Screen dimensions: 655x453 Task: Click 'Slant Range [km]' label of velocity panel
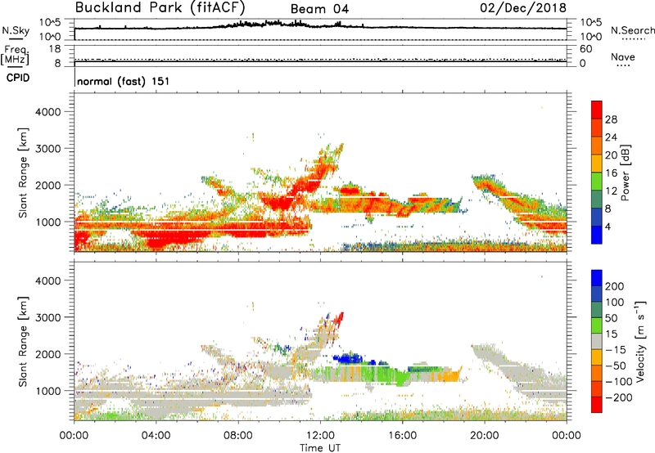(23, 341)
